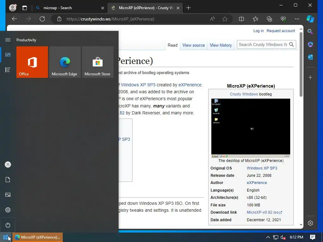Show the all apps list icon
The height and width of the screenshot is (242, 323).
click(x=8, y=70)
